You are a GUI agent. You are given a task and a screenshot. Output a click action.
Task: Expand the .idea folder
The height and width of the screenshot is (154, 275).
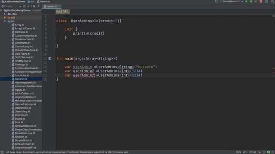point(5,14)
